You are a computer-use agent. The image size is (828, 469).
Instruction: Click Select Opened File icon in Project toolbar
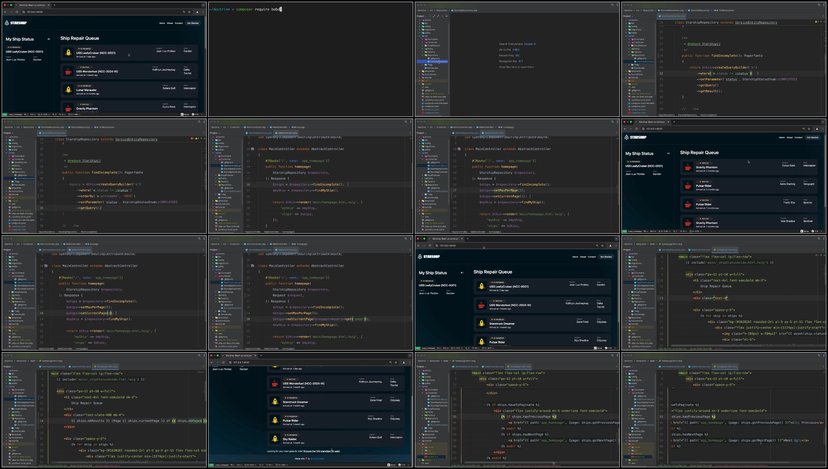[430, 16]
